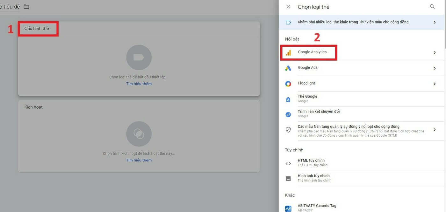The image size is (446, 212).
Task: Click the tag title field
Action: click(x=10, y=7)
